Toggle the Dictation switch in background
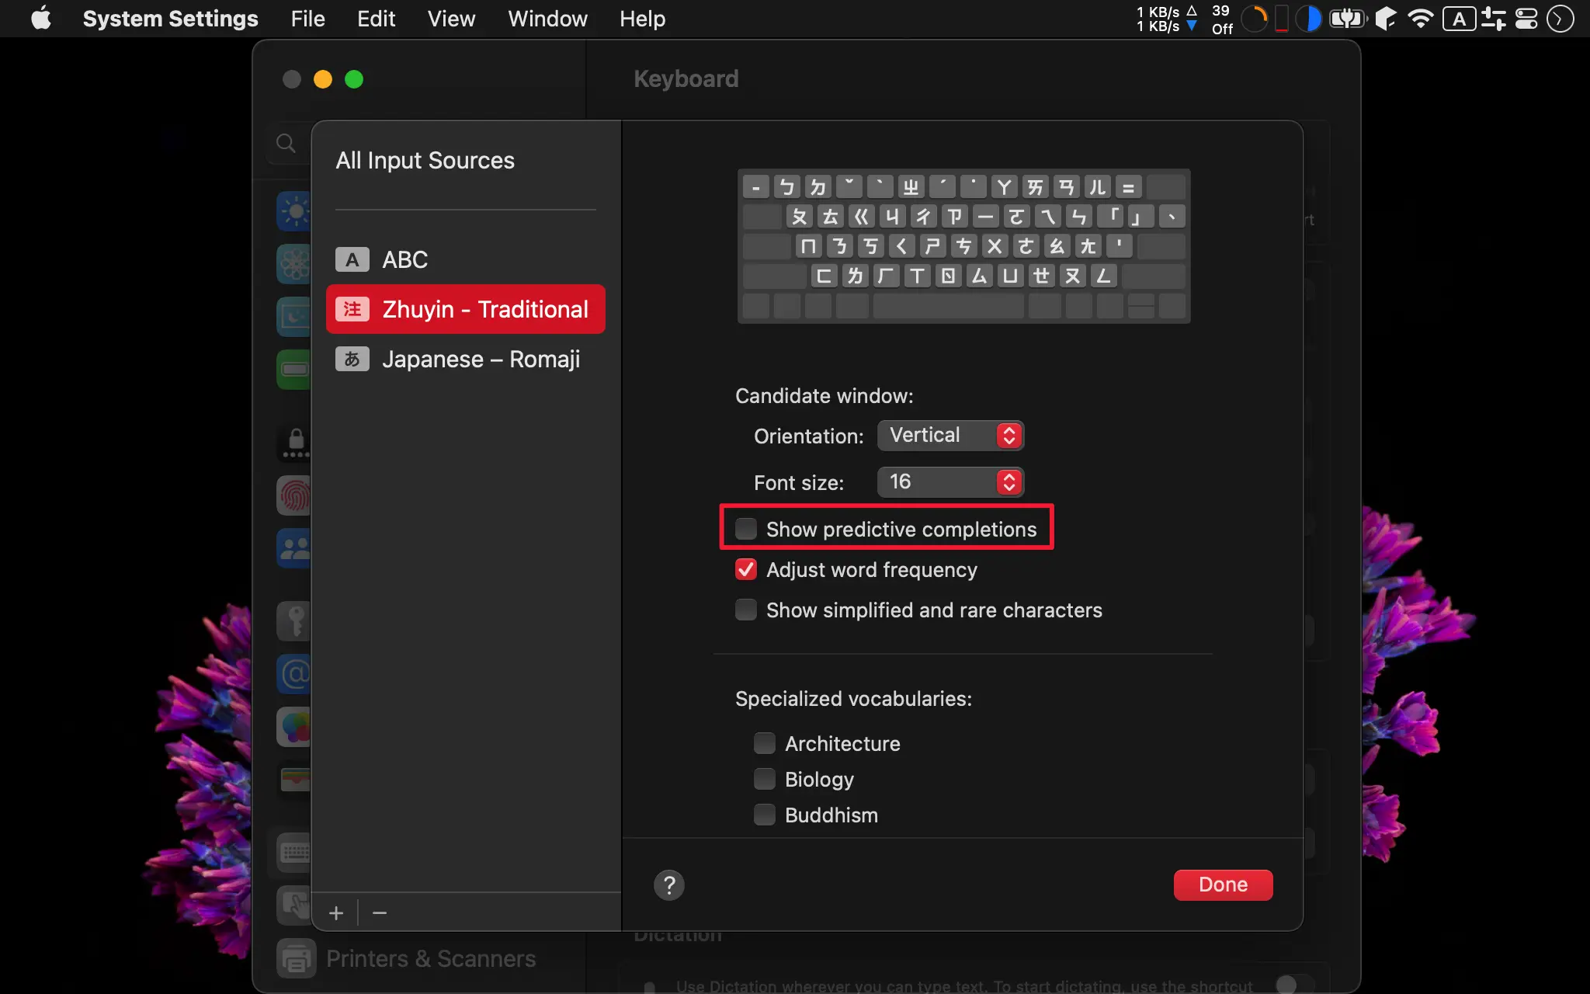 [1295, 984]
